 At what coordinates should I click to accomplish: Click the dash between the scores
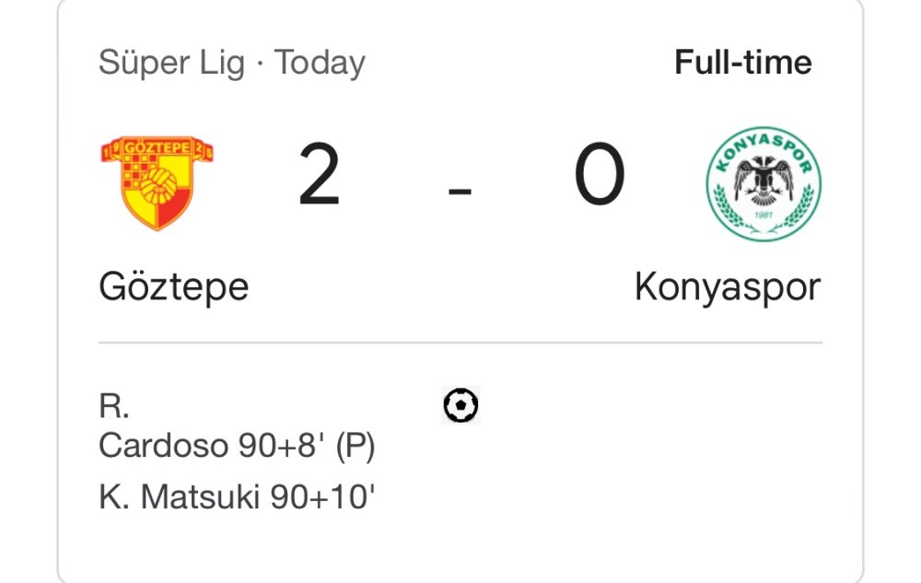coord(460,192)
